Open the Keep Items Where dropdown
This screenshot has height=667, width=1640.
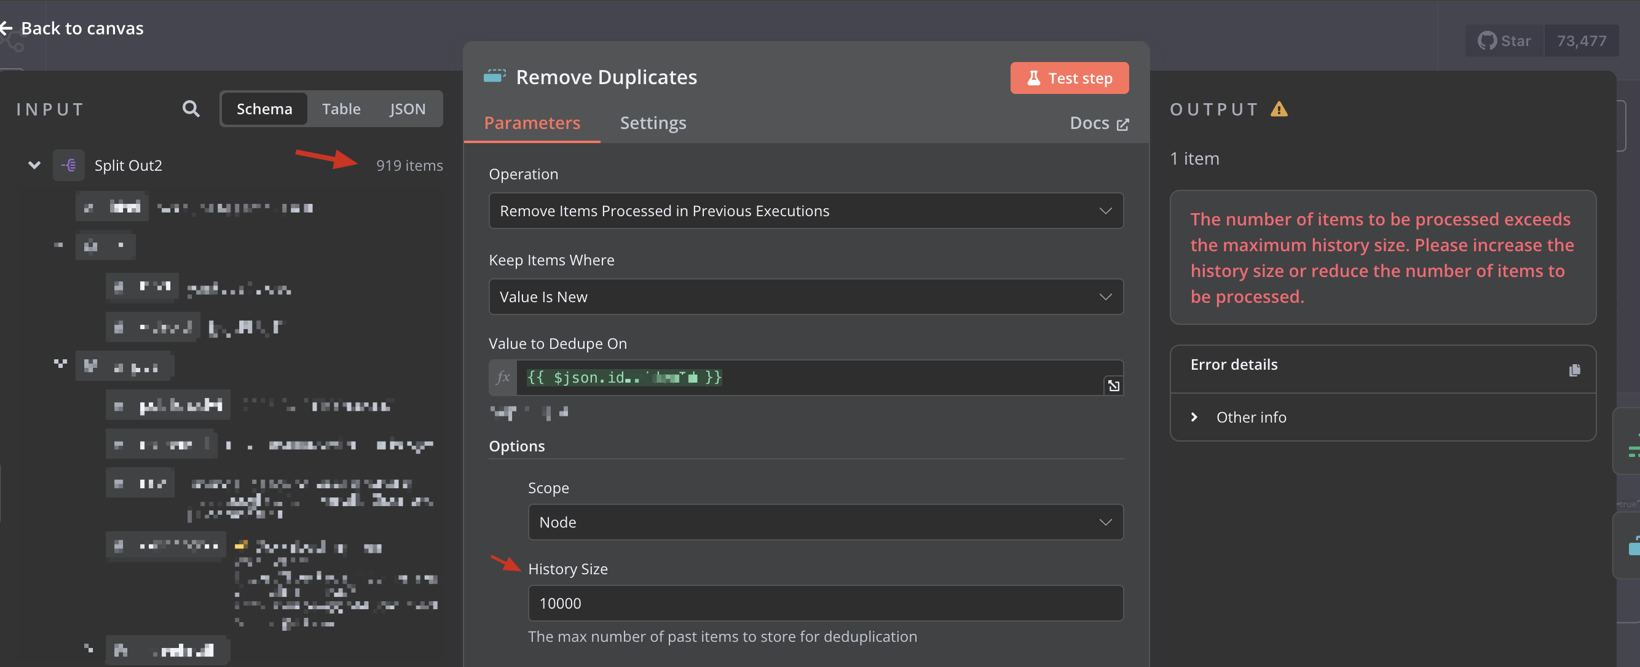805,296
